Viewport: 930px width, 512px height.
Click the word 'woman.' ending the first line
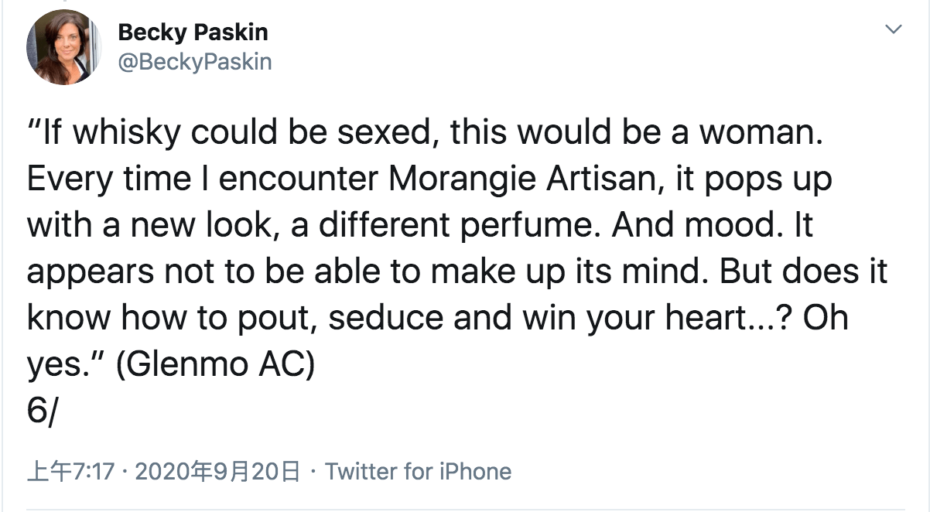(x=761, y=133)
